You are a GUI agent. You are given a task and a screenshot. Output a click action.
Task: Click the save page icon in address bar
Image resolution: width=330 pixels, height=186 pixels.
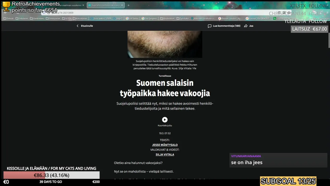click(284, 13)
